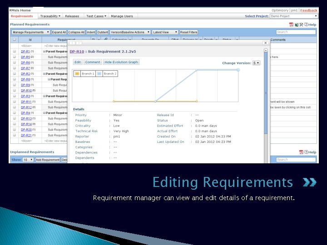Collapse the DP-R4 Parent Requirement node
Screen dimensions: 327x245
pyautogui.click(x=44, y=113)
